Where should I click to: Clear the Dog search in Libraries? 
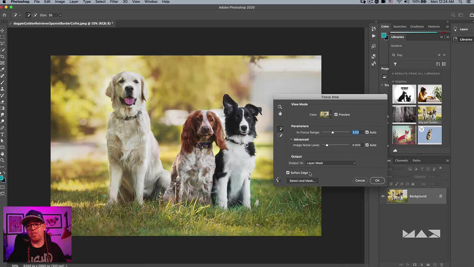click(439, 55)
